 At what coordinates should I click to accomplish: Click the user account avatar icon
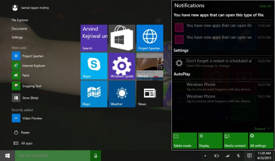tap(15, 8)
